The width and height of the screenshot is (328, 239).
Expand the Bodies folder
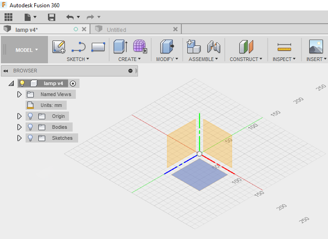19,127
